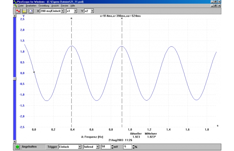
Task: Expand the X zoom x1 dropdown
Action: tap(75, 11)
